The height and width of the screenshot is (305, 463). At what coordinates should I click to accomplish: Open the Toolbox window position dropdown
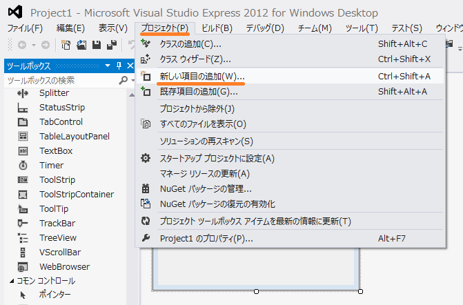[108, 66]
